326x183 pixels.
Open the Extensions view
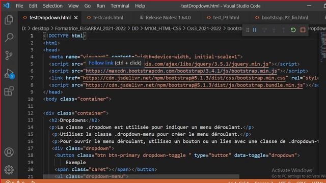pyautogui.click(x=9, y=91)
